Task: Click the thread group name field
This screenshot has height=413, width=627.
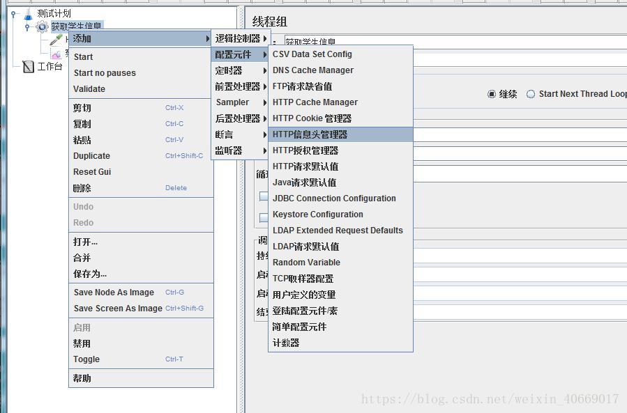Action: click(x=456, y=42)
